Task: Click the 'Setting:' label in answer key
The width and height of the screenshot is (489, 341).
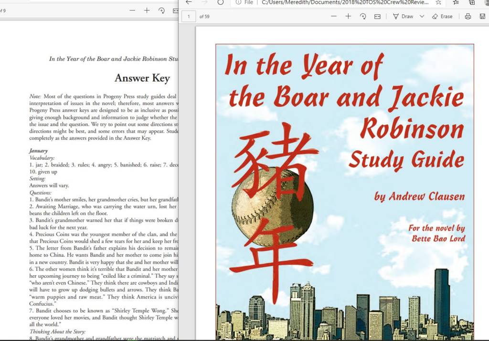Action: (37, 179)
